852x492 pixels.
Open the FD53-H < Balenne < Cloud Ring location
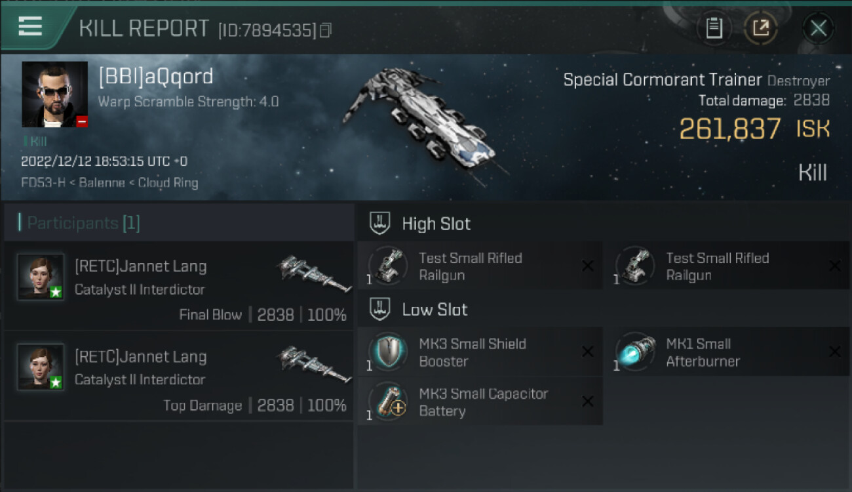(109, 182)
